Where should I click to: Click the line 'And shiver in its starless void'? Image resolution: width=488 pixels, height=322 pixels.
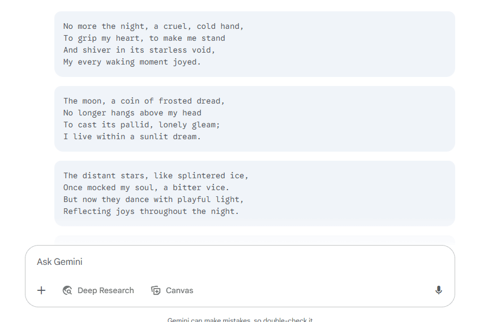click(x=139, y=50)
